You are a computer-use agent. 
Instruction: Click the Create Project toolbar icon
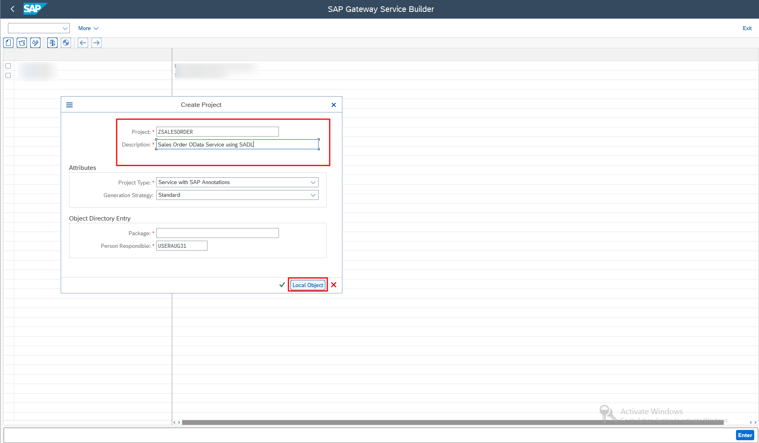9,43
